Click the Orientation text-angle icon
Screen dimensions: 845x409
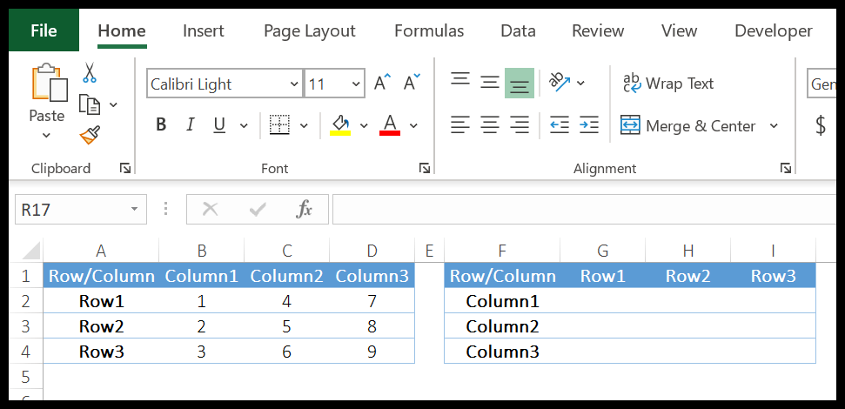(560, 83)
